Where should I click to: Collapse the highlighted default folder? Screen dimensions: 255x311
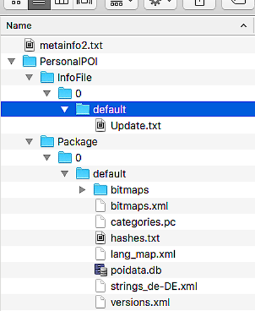coord(65,109)
